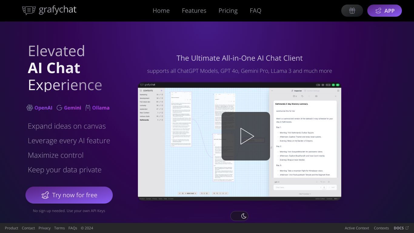Click the grafychat wordmark text
The image size is (414, 233).
[x=58, y=10]
